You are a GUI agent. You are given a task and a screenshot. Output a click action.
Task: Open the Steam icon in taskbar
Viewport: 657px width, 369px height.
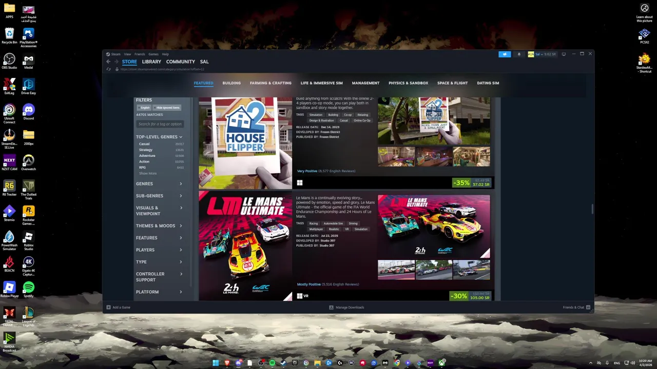pyautogui.click(x=283, y=363)
